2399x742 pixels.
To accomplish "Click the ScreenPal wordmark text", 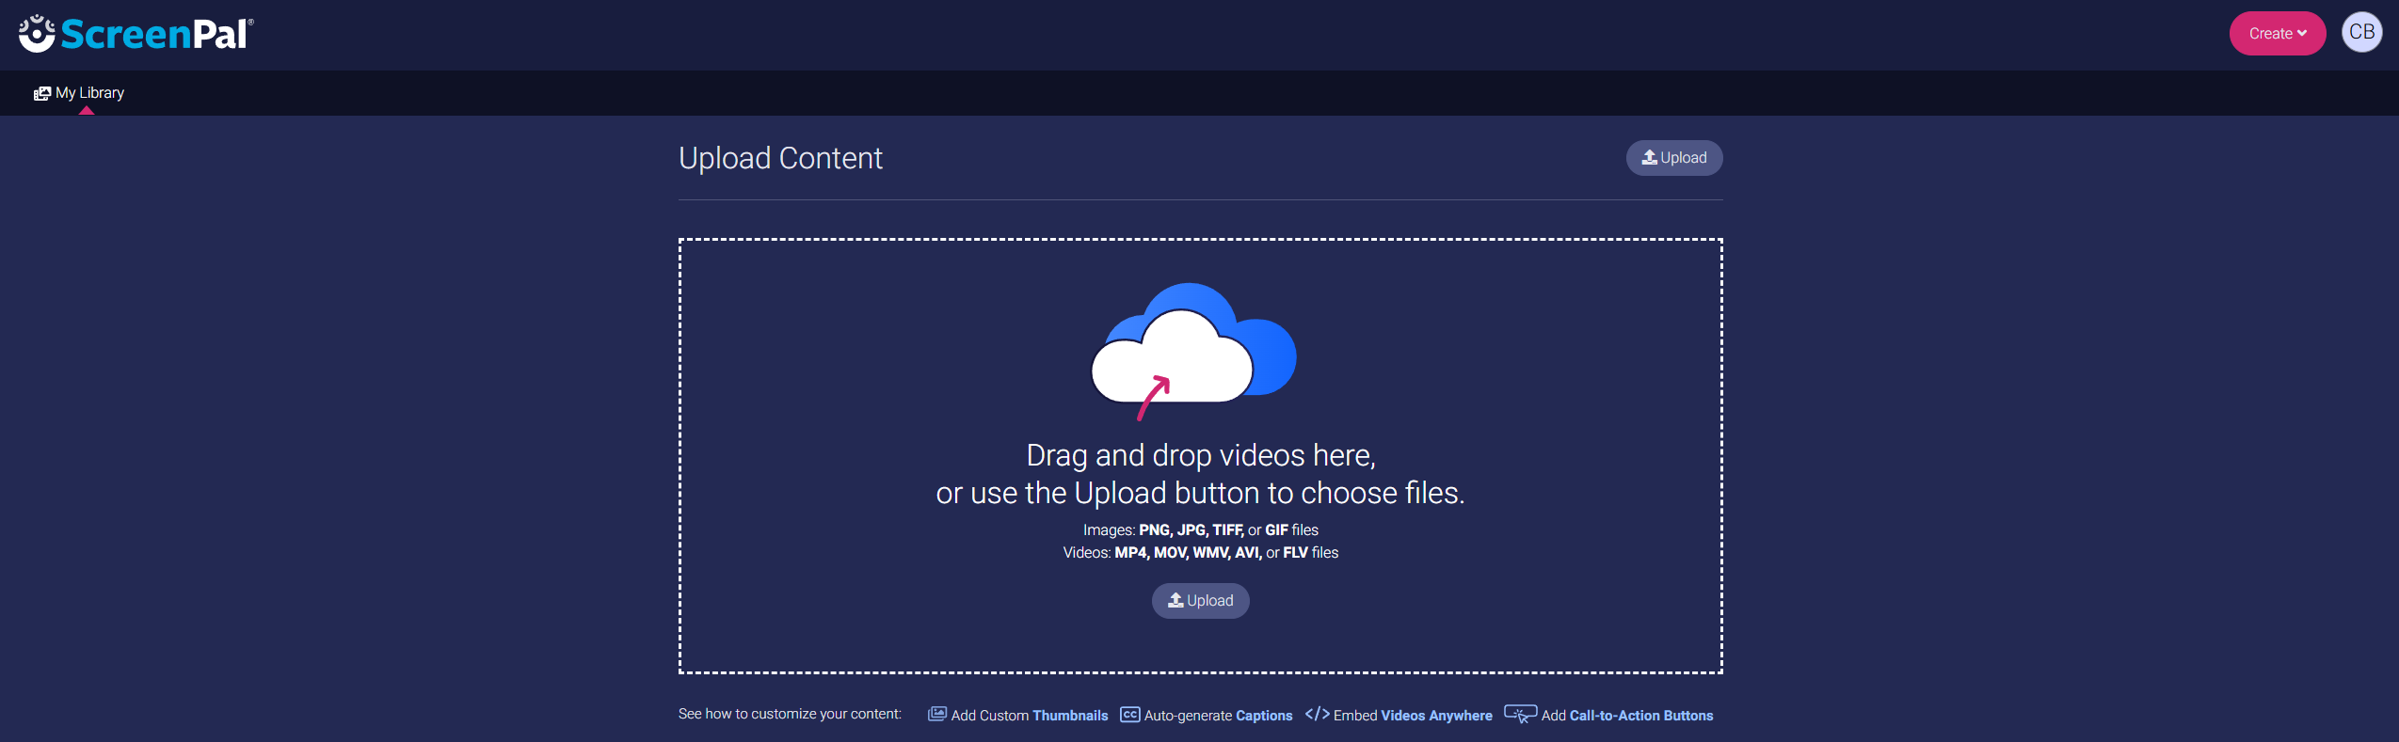I will [156, 35].
